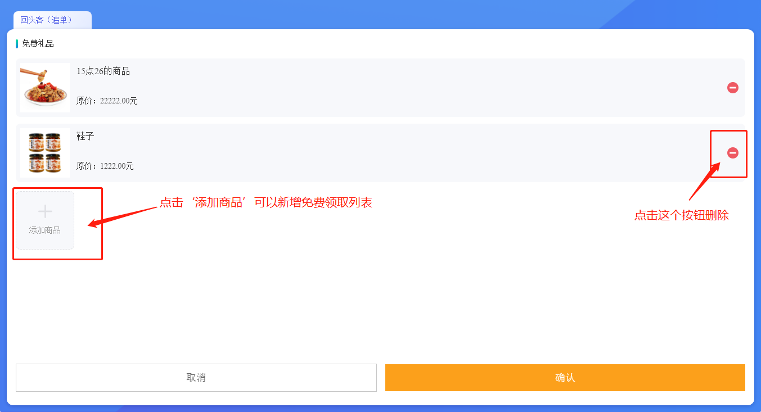Open the food dish product thumbnail
The image size is (761, 412).
45,88
